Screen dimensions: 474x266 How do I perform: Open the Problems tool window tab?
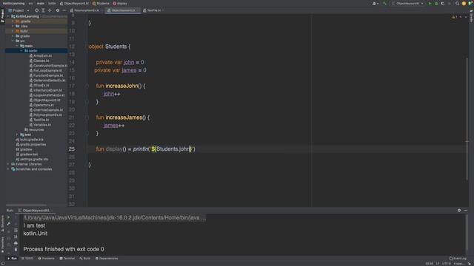coord(47,259)
